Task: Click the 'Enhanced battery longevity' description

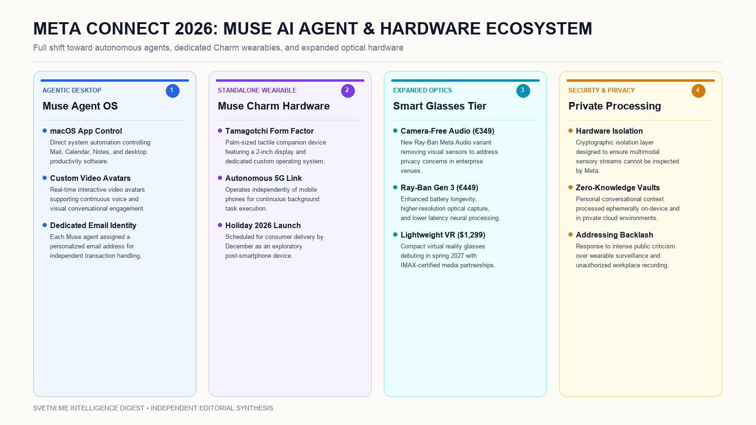Action: tap(450, 208)
